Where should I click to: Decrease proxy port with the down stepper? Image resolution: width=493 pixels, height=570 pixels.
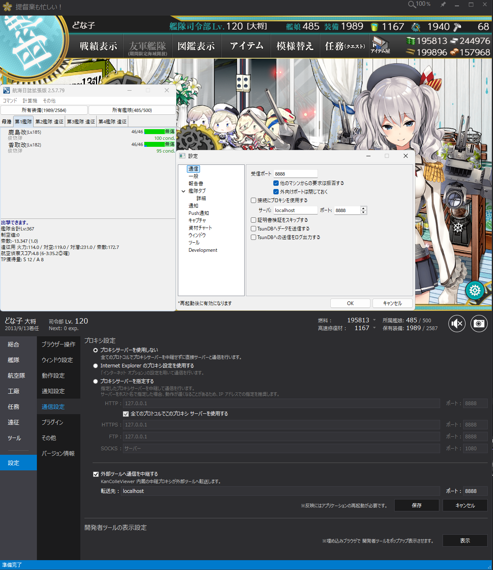[363, 212]
